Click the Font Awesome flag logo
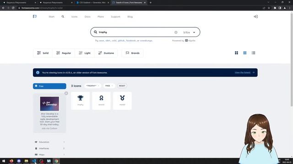 point(35,16)
